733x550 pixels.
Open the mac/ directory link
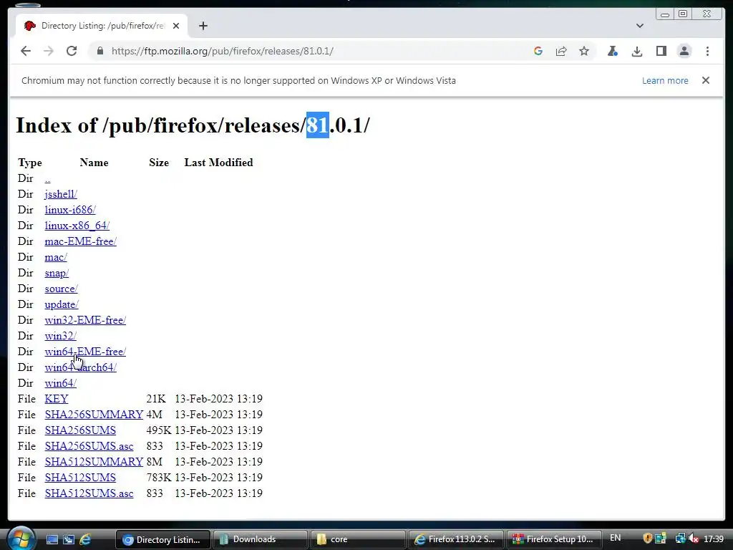coord(56,257)
